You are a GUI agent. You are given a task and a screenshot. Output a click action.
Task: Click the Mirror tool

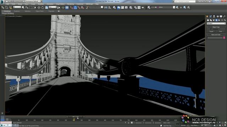106,7
